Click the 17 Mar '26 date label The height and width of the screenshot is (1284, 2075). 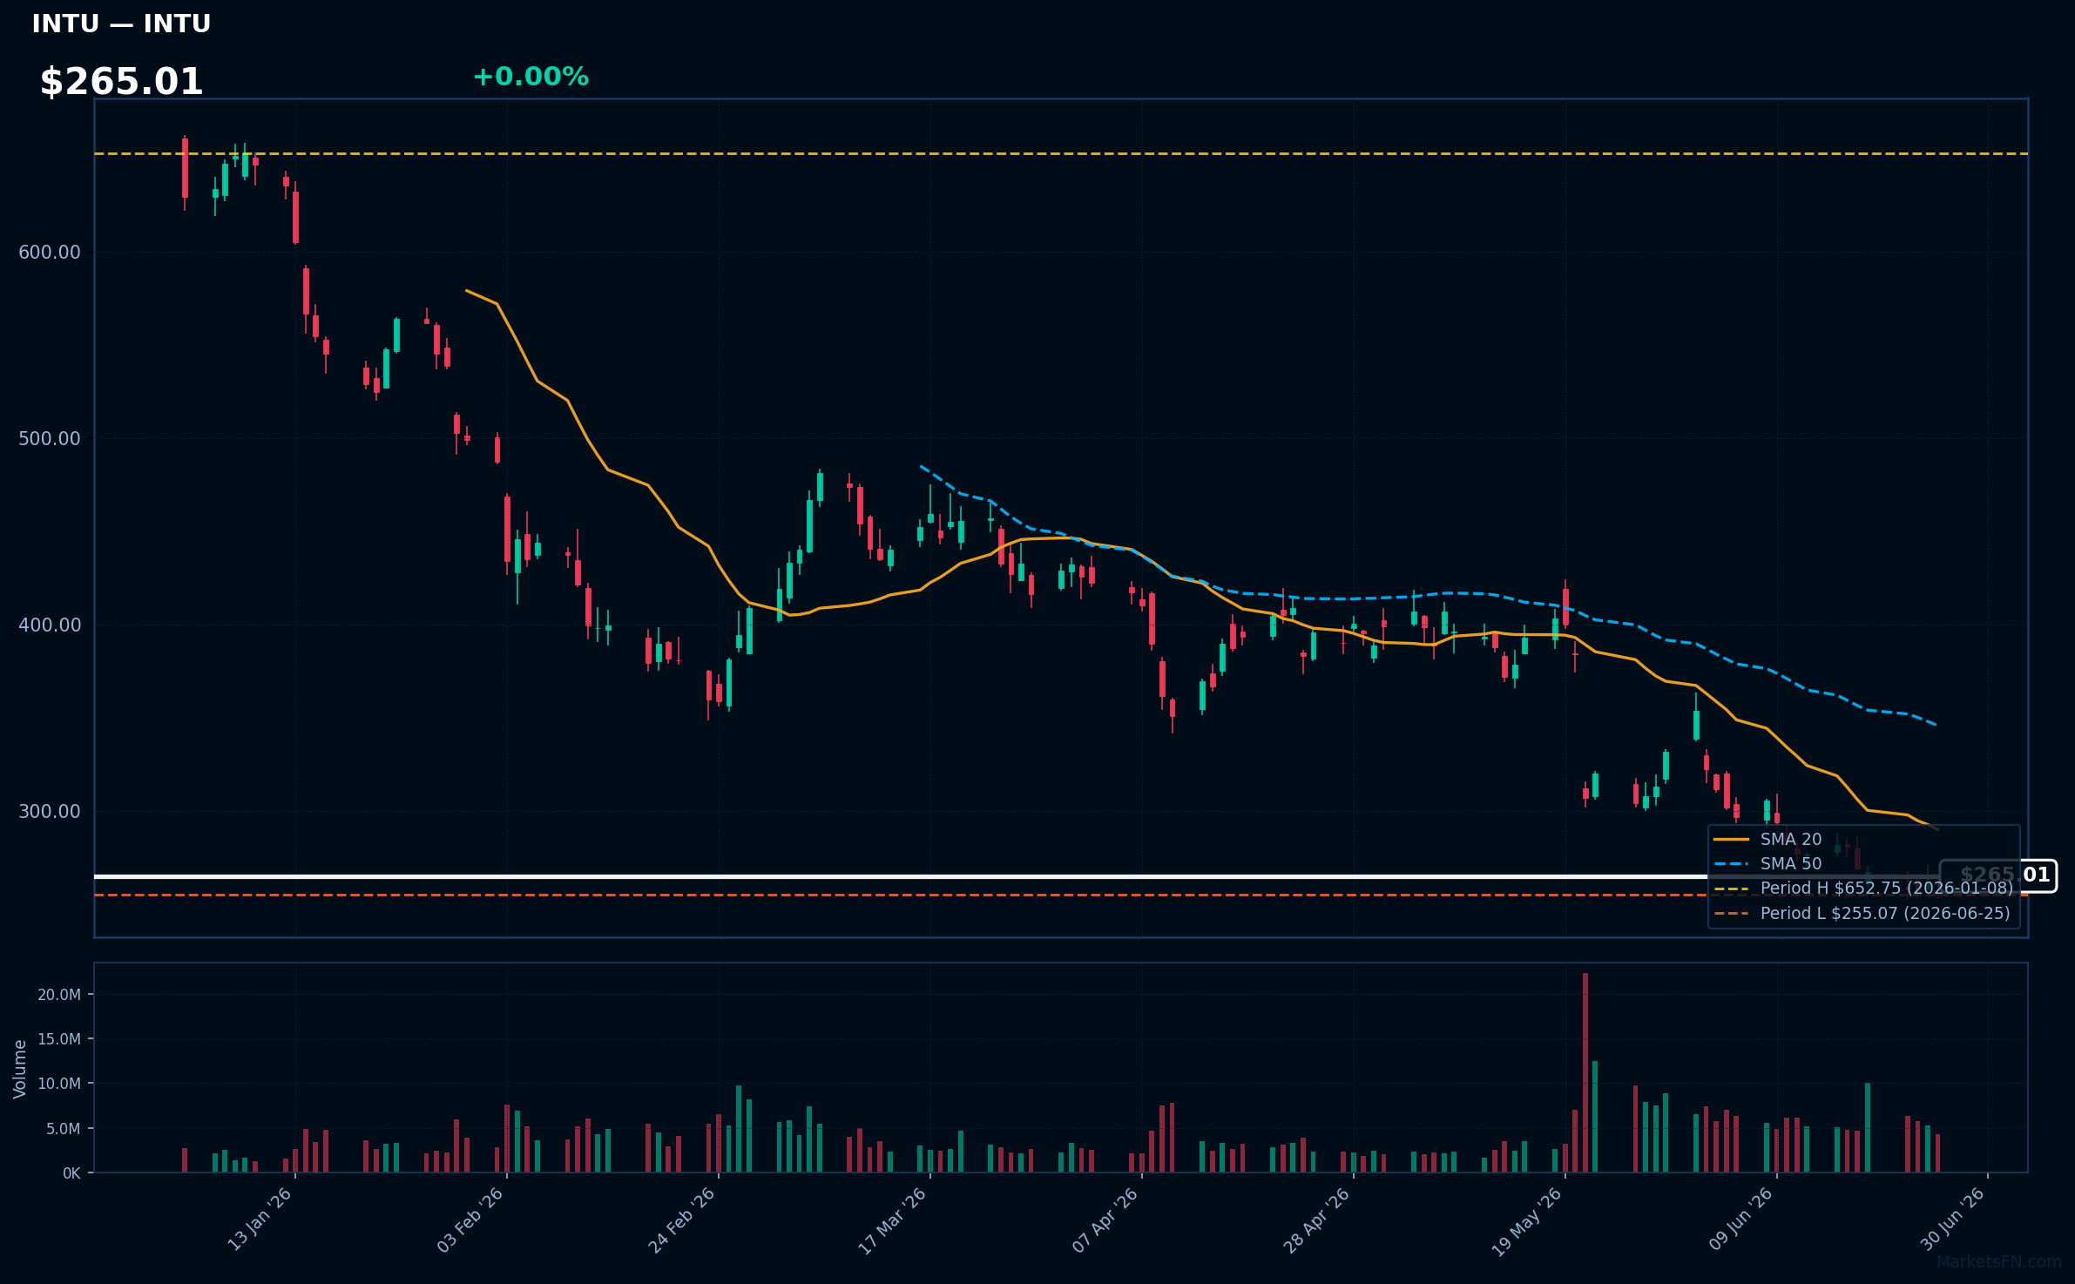tap(892, 1220)
